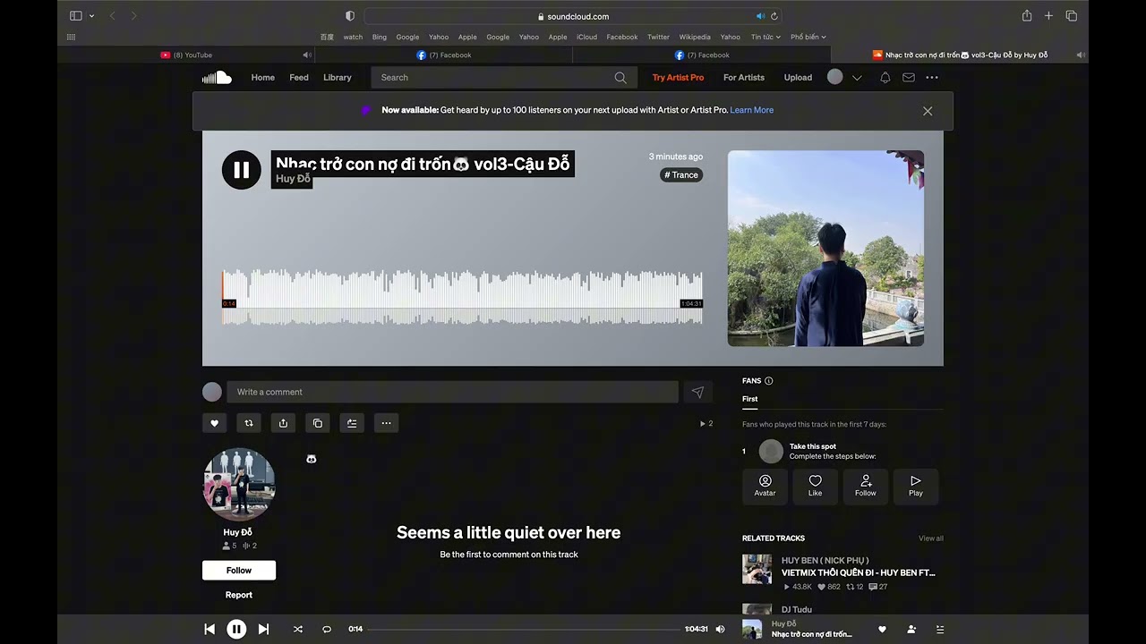The width and height of the screenshot is (1146, 644).
Task: Click the Upload link
Action: 798,78
